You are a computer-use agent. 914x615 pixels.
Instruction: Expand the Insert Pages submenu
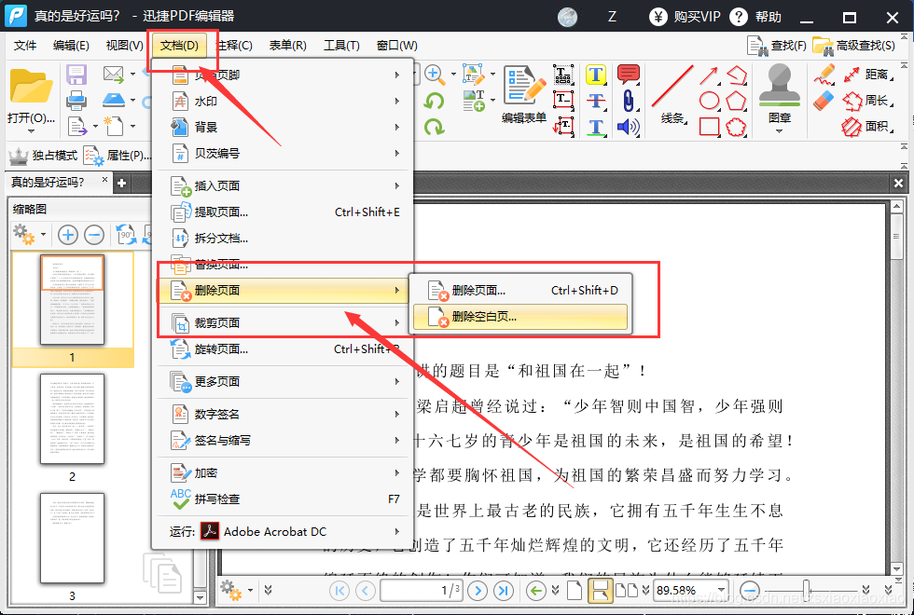[x=282, y=185]
